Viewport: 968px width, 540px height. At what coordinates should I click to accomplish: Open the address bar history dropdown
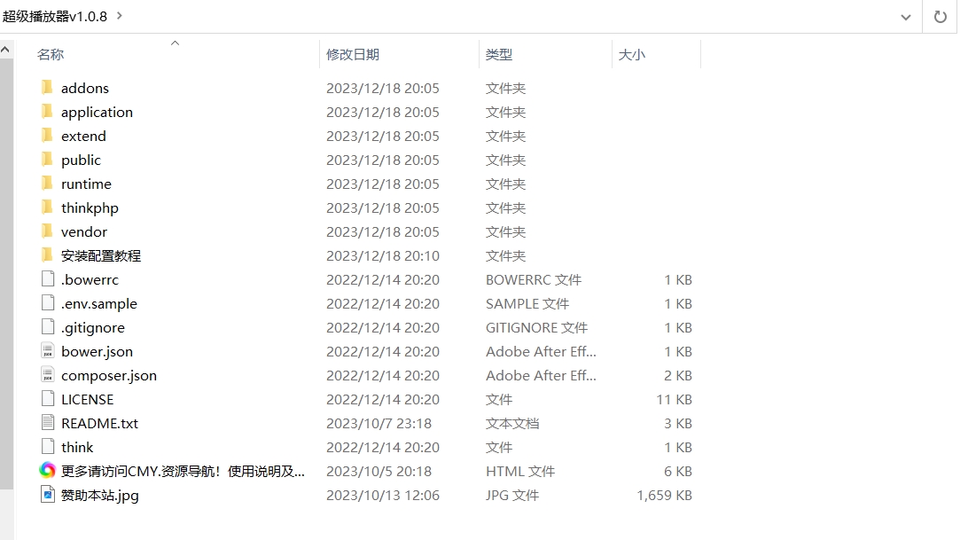(905, 17)
